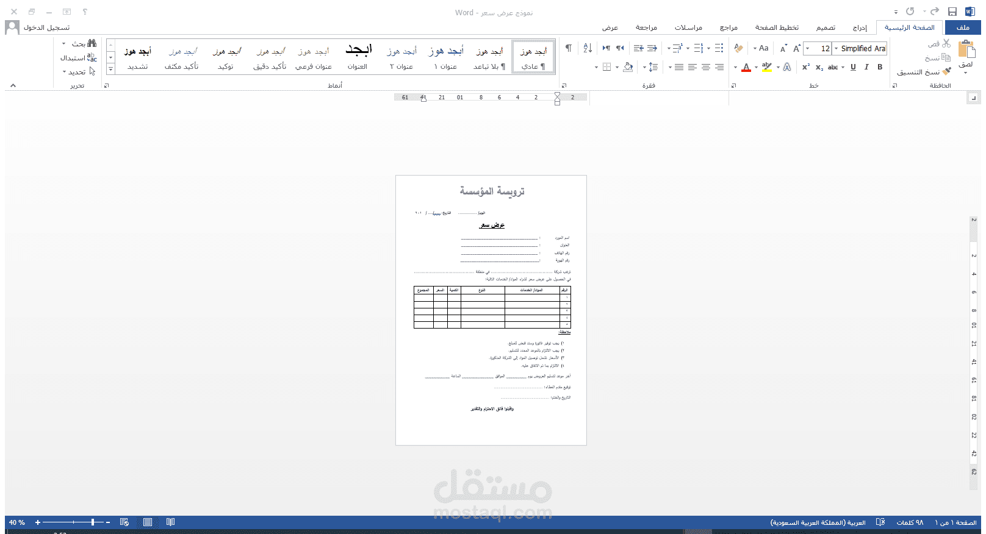Click the Numbering list icon

[x=699, y=48]
